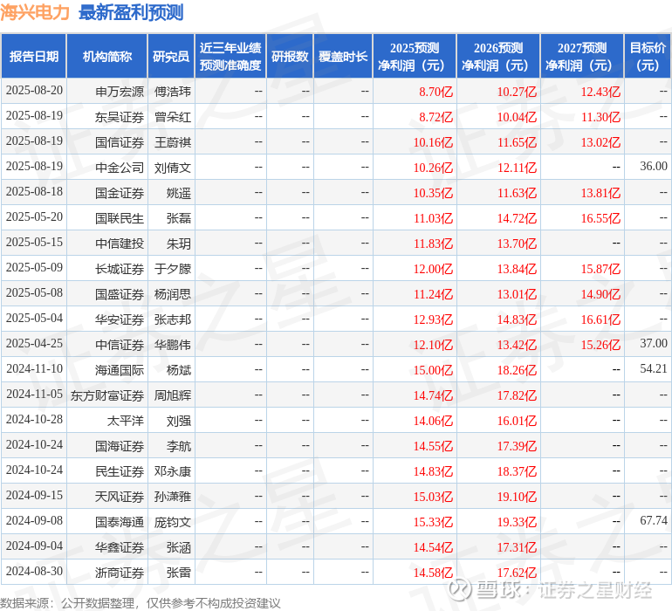The width and height of the screenshot is (672, 611).
Task: Click target price 67.74
Action: (654, 520)
